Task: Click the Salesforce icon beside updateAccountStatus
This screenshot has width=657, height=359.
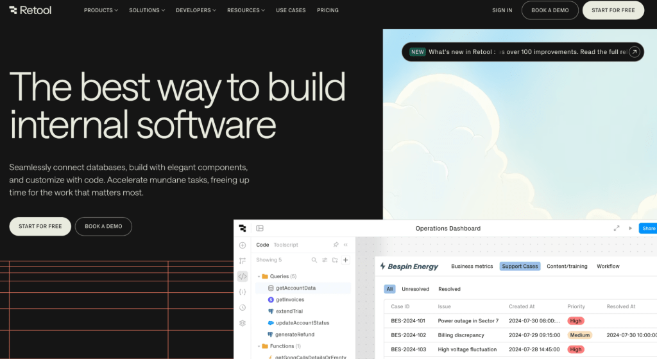Action: coord(271,323)
